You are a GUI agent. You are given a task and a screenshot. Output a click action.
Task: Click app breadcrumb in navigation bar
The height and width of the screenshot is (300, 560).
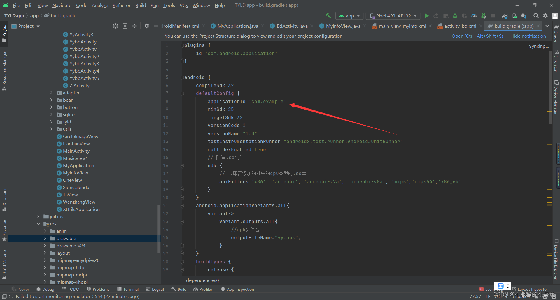34,16
